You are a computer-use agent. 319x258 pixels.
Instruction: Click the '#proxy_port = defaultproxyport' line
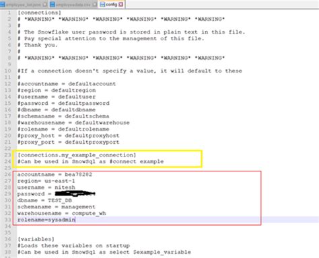coord(69,142)
